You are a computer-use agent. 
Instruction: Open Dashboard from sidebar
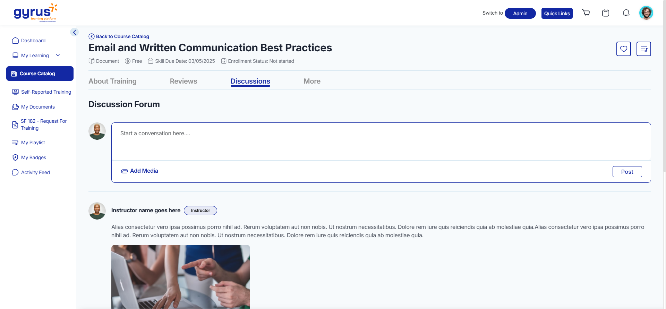pos(33,41)
